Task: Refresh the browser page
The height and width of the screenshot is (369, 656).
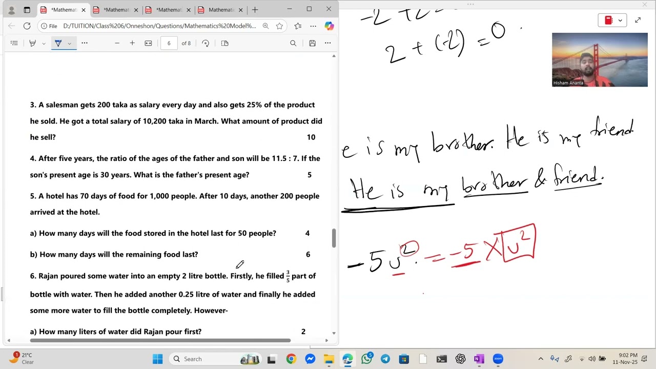Action: [27, 26]
